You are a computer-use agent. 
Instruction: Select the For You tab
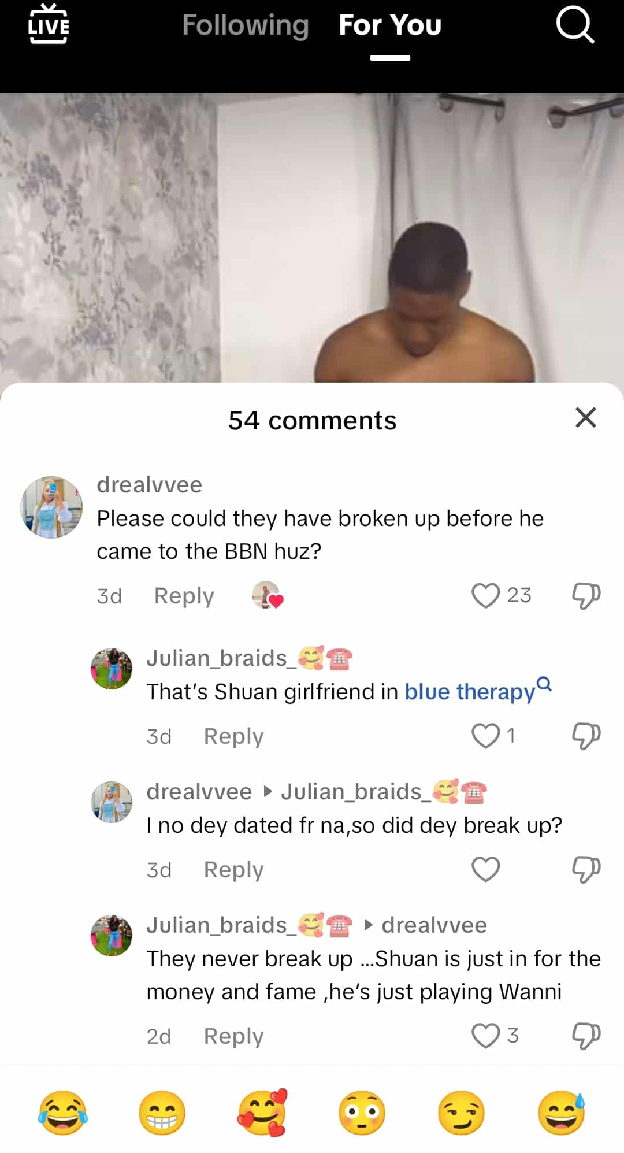(390, 25)
